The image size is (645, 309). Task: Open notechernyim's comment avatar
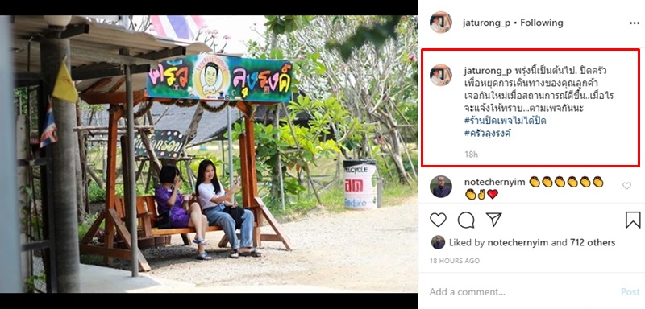(x=441, y=187)
